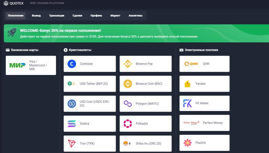Switch to the Маркет tab
The width and height of the screenshot is (269, 153).
[115, 16]
